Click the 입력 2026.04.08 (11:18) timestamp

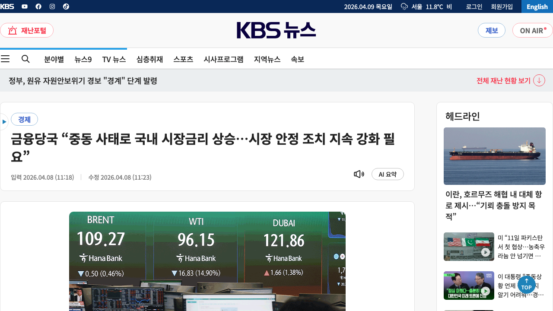coord(42,177)
